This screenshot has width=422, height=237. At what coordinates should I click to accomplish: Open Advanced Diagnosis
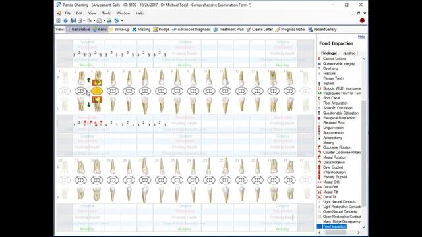pos(191,29)
